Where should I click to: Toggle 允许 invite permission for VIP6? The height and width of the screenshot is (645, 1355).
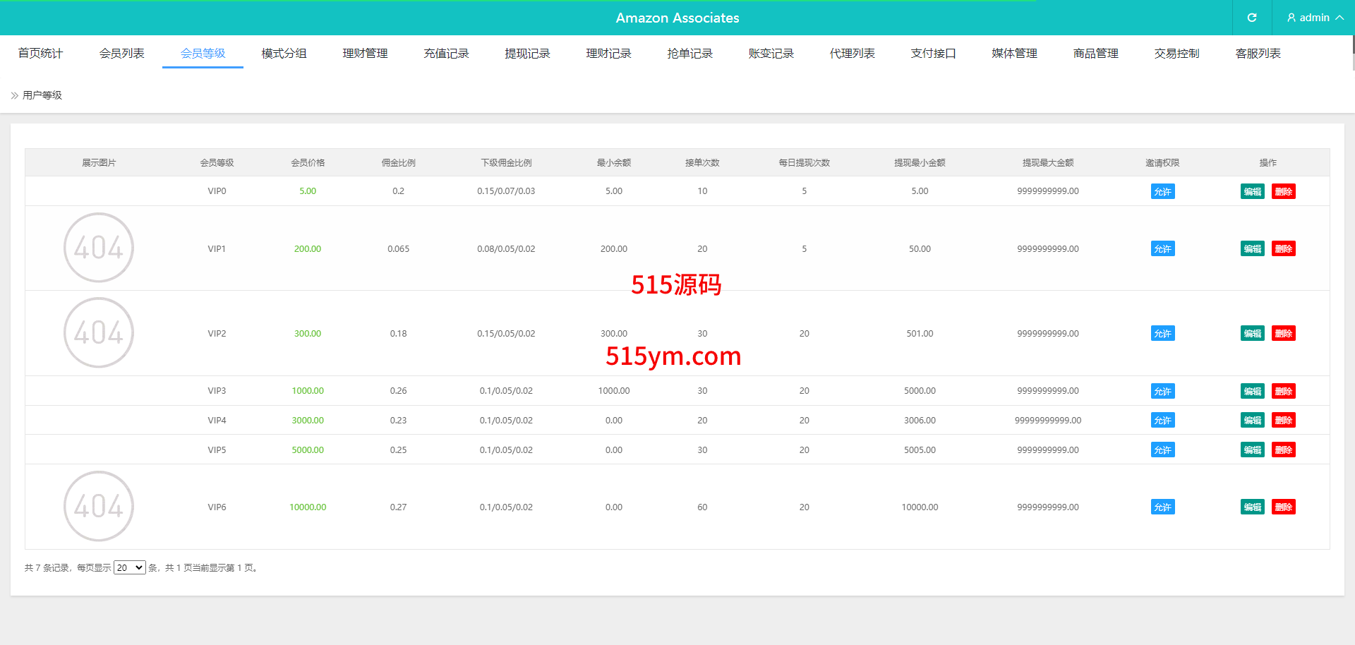tap(1162, 507)
